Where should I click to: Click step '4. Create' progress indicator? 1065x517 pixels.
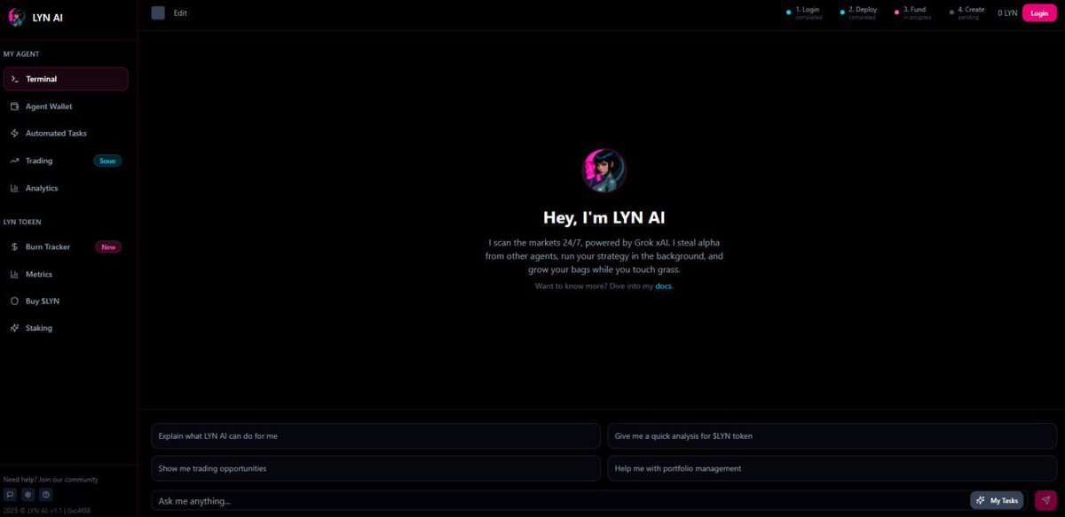966,12
